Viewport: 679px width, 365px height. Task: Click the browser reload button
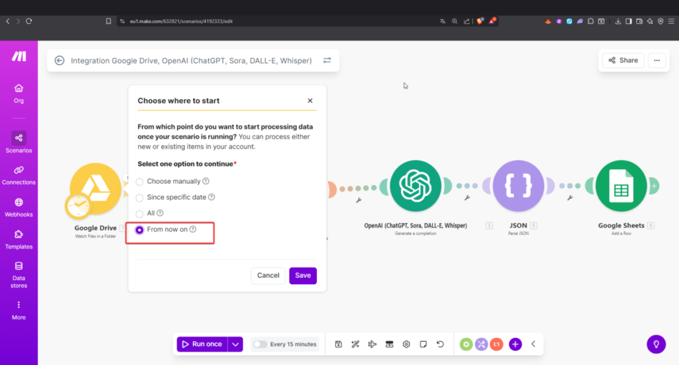[x=29, y=21]
